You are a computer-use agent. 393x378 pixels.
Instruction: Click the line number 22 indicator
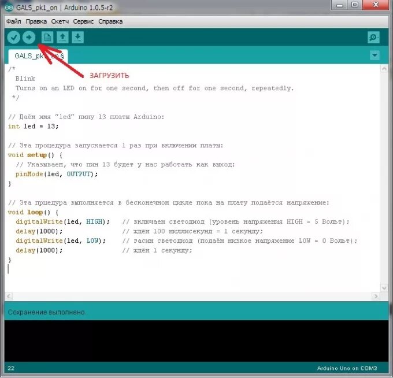tap(11, 368)
